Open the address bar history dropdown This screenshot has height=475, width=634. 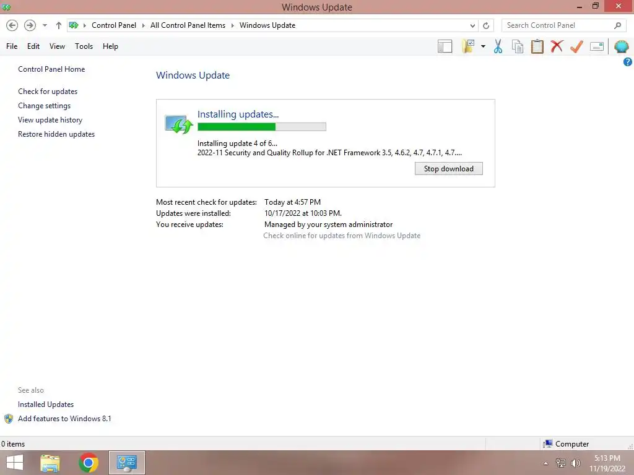472,25
